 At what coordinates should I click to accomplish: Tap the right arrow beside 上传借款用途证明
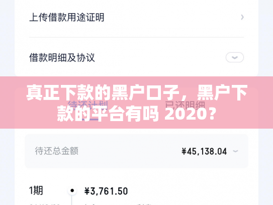[242, 17]
